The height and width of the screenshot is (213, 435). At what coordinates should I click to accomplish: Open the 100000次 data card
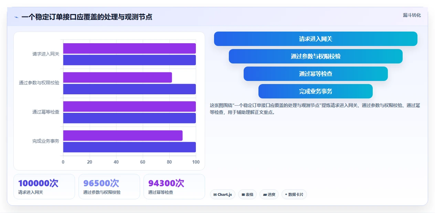pyautogui.click(x=44, y=187)
